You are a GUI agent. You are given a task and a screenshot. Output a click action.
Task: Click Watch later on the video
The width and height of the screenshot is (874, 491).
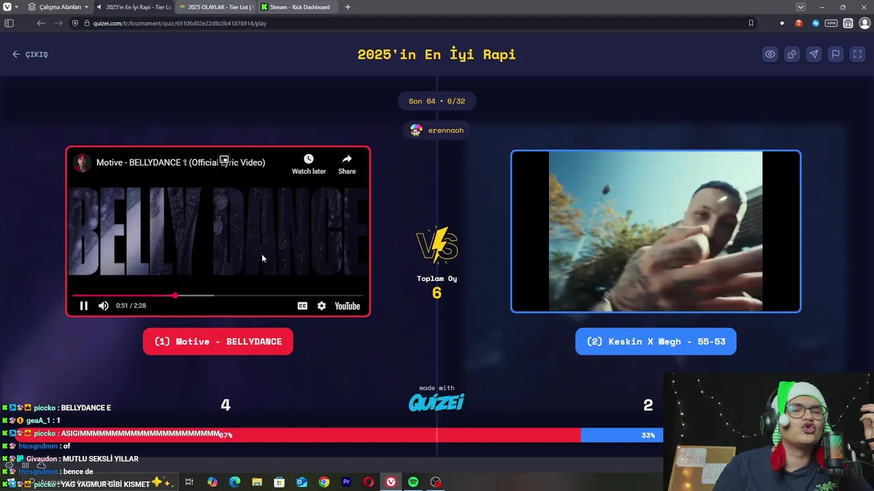(309, 164)
